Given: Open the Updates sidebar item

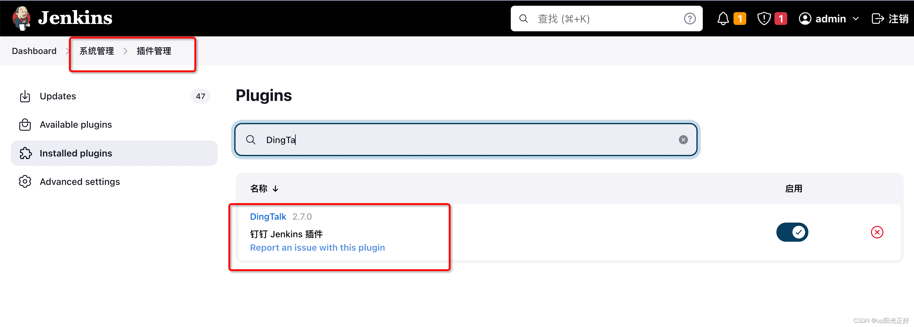Looking at the screenshot, I should point(114,96).
